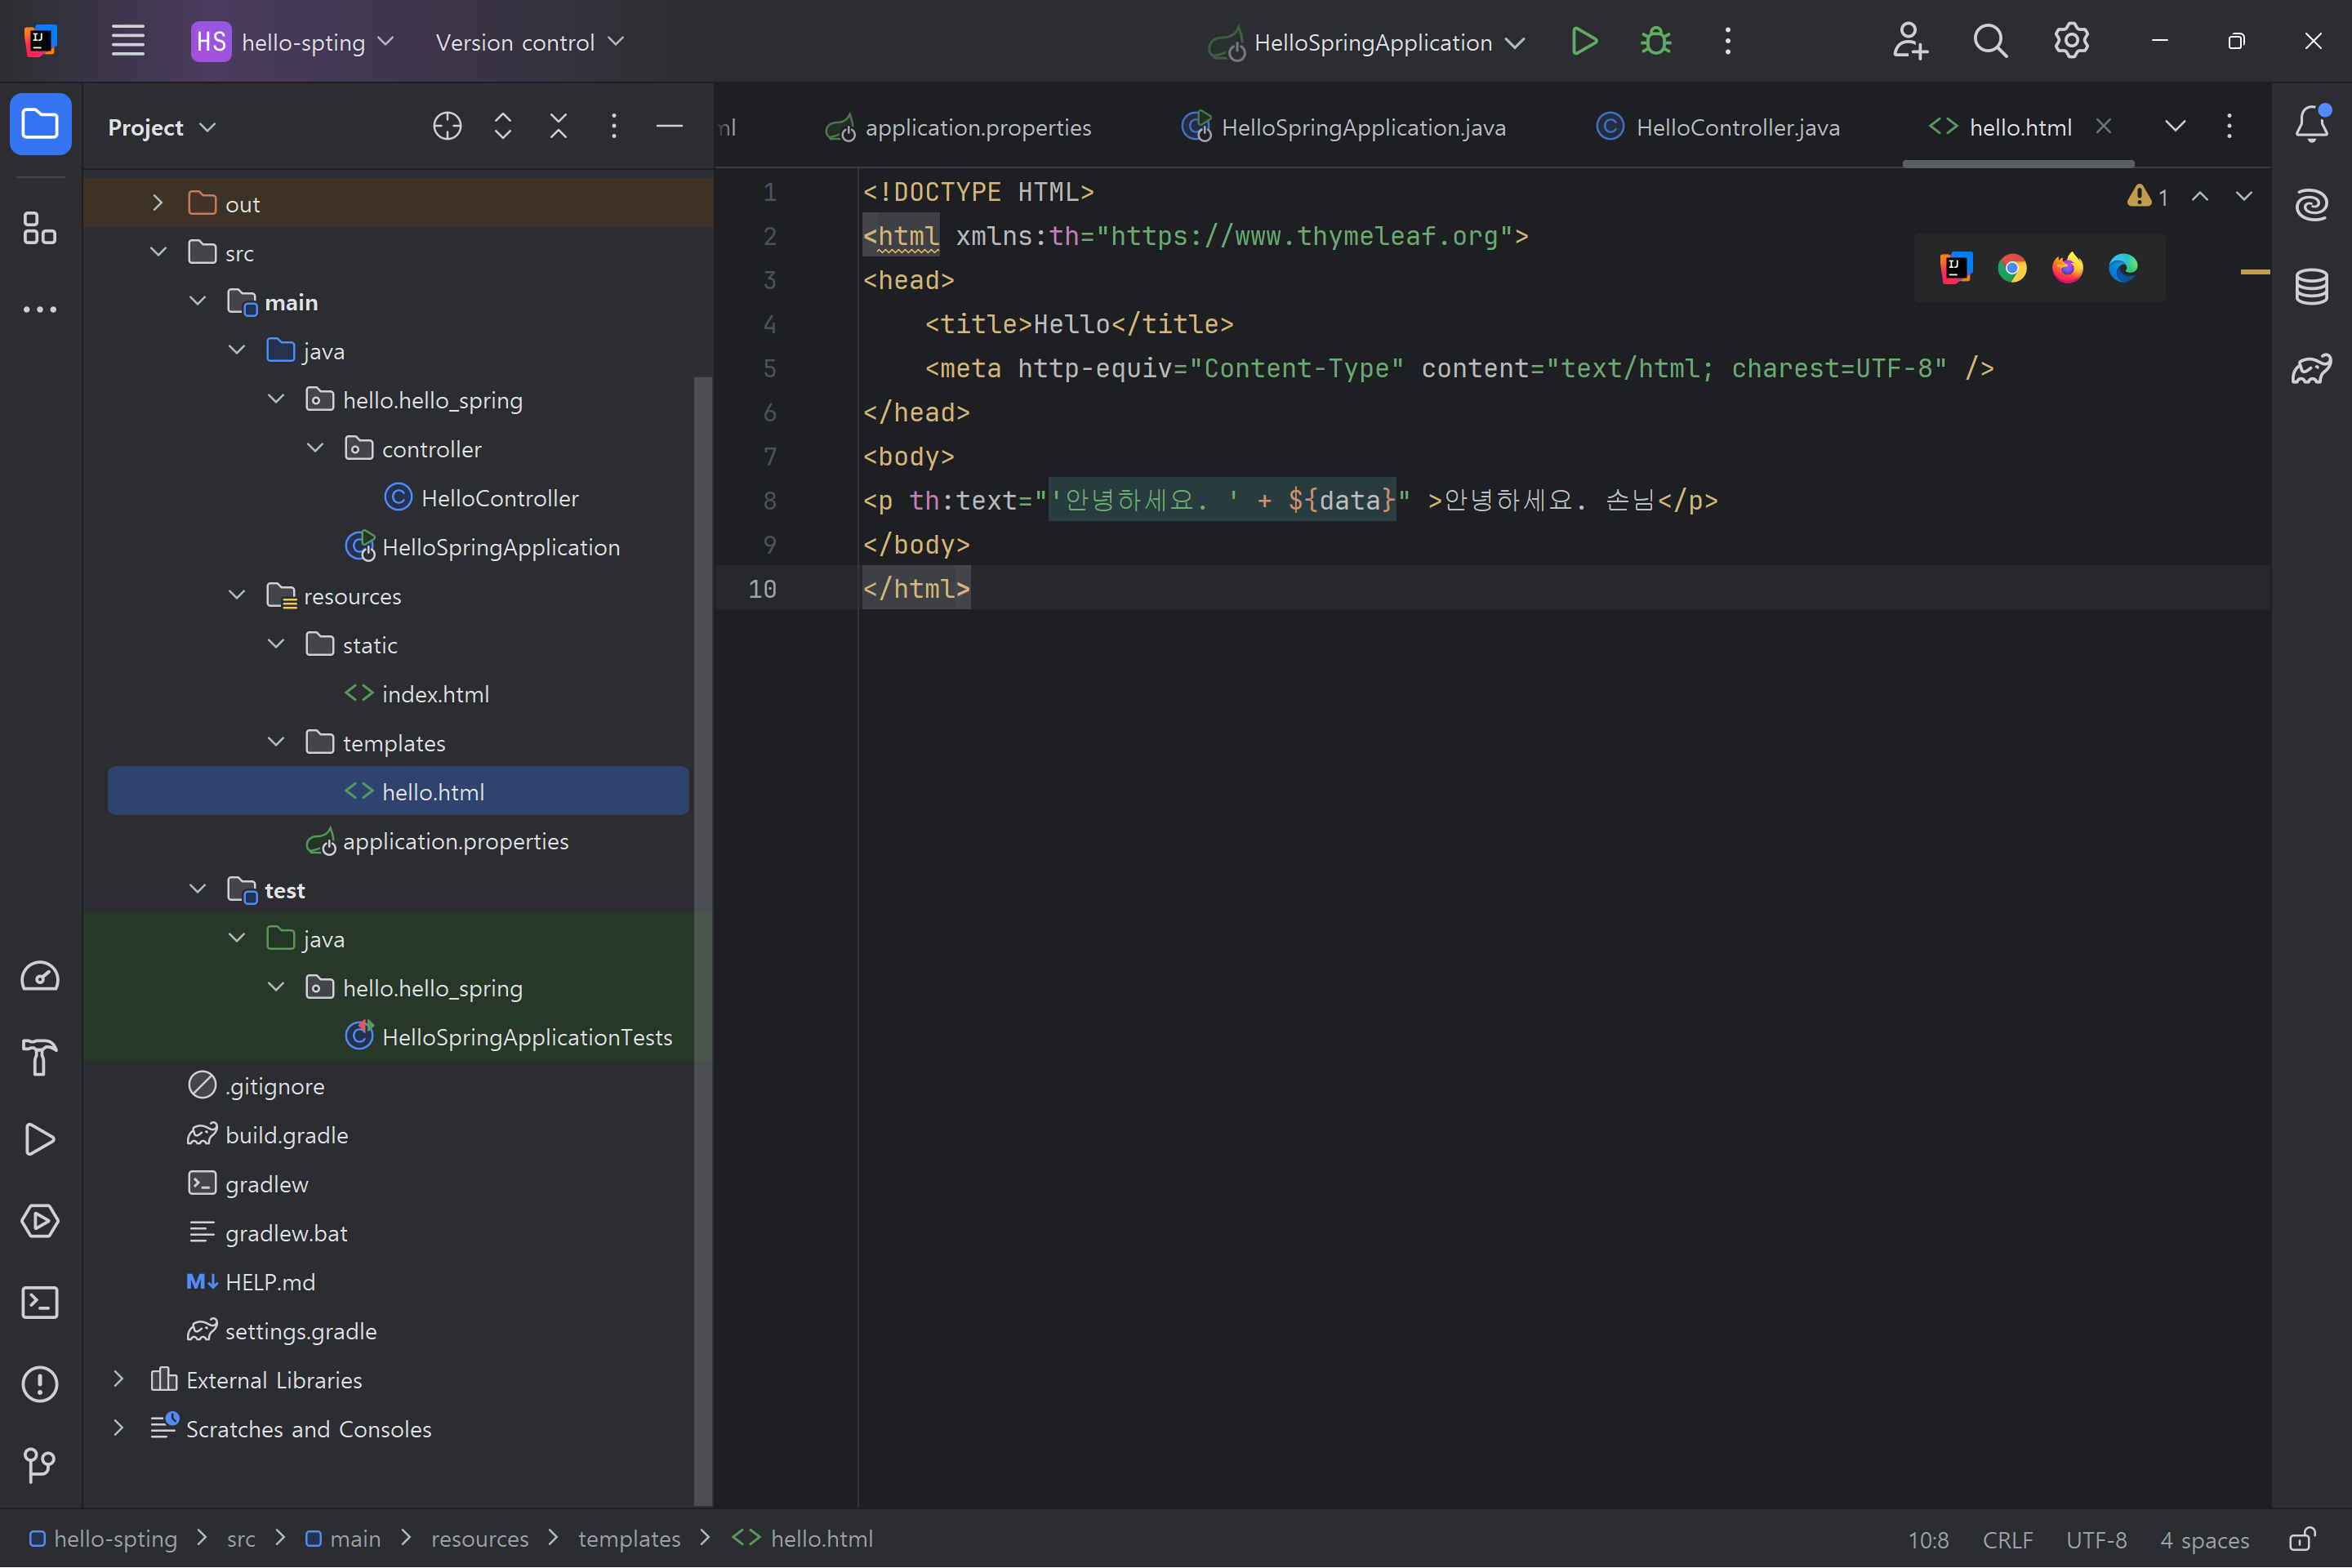The width and height of the screenshot is (2352, 1568).
Task: Open the Profiler tool window icon
Action: click(x=40, y=977)
